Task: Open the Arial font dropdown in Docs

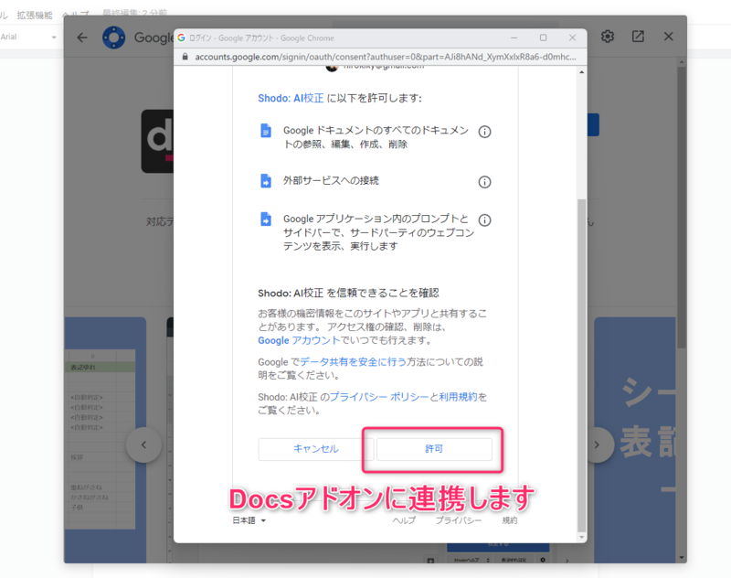Action: pos(28,37)
